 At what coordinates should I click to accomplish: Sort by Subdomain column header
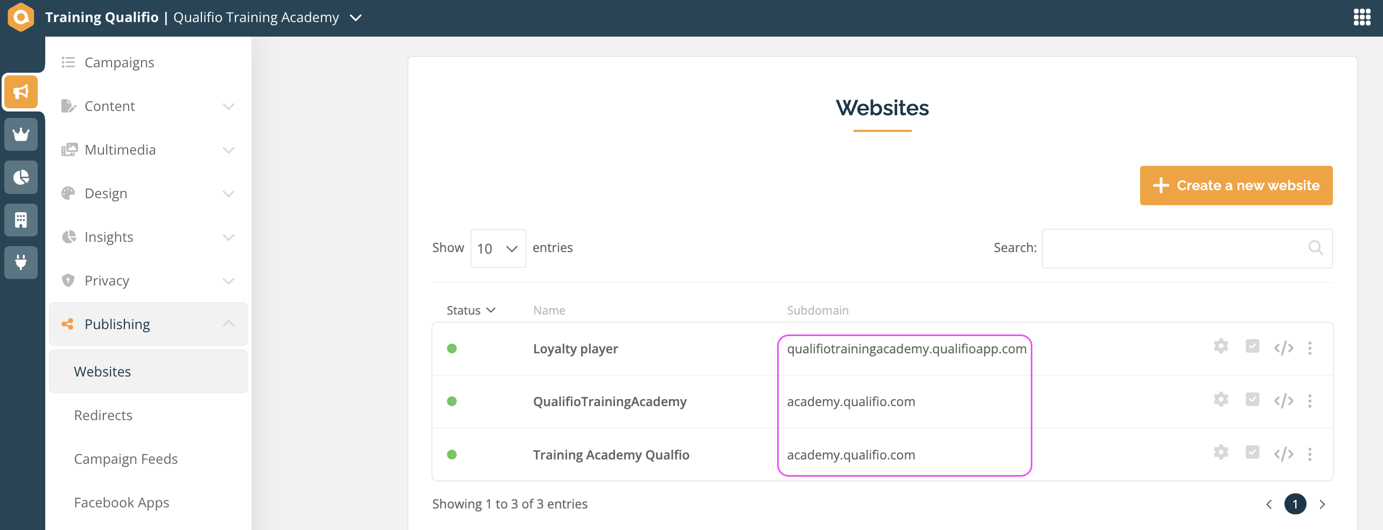coord(818,310)
